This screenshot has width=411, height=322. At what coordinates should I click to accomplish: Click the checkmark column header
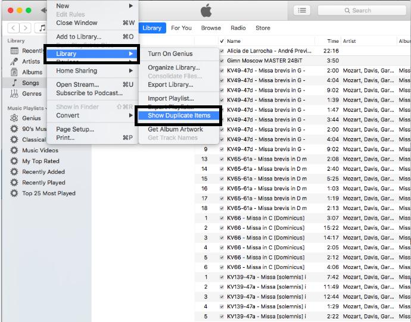pyautogui.click(x=222, y=41)
